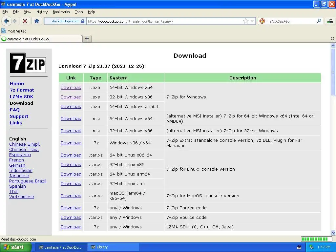Click the search magnifier icon
Screen dimensions: 336x252
tap(319, 21)
